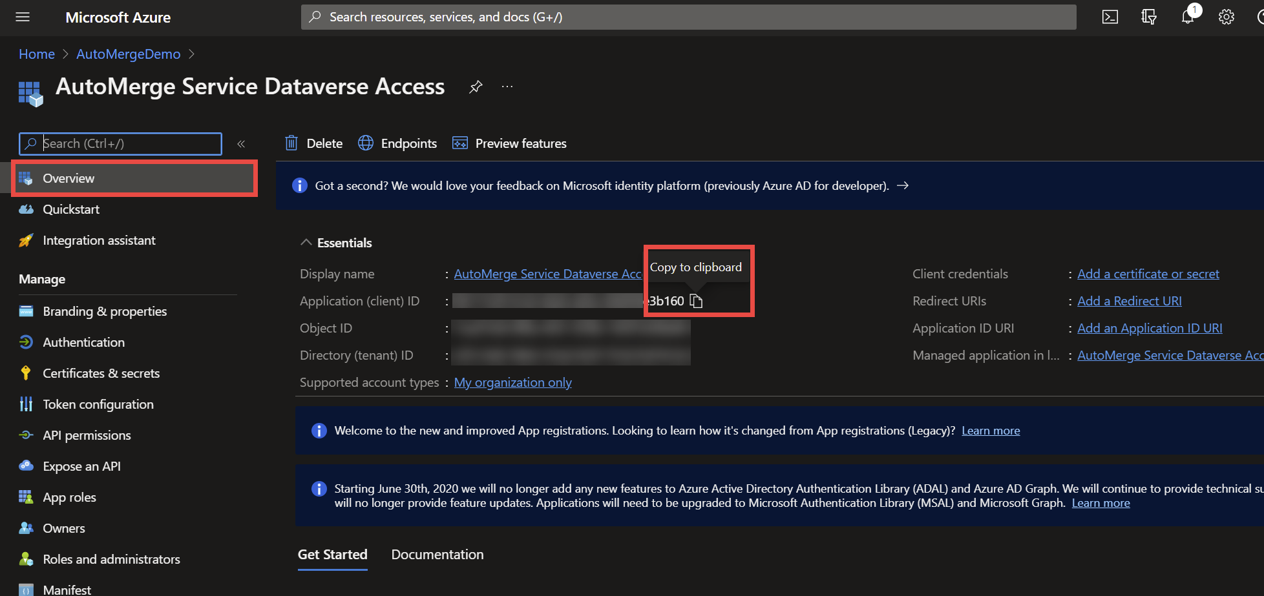
Task: Open the Directories and subscriptions filter icon
Action: [x=1148, y=17]
